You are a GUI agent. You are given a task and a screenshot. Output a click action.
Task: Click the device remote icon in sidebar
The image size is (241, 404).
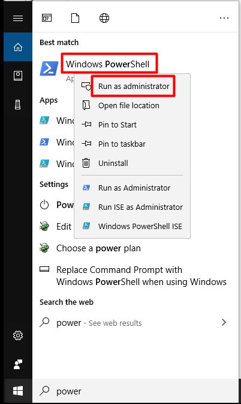(18, 105)
